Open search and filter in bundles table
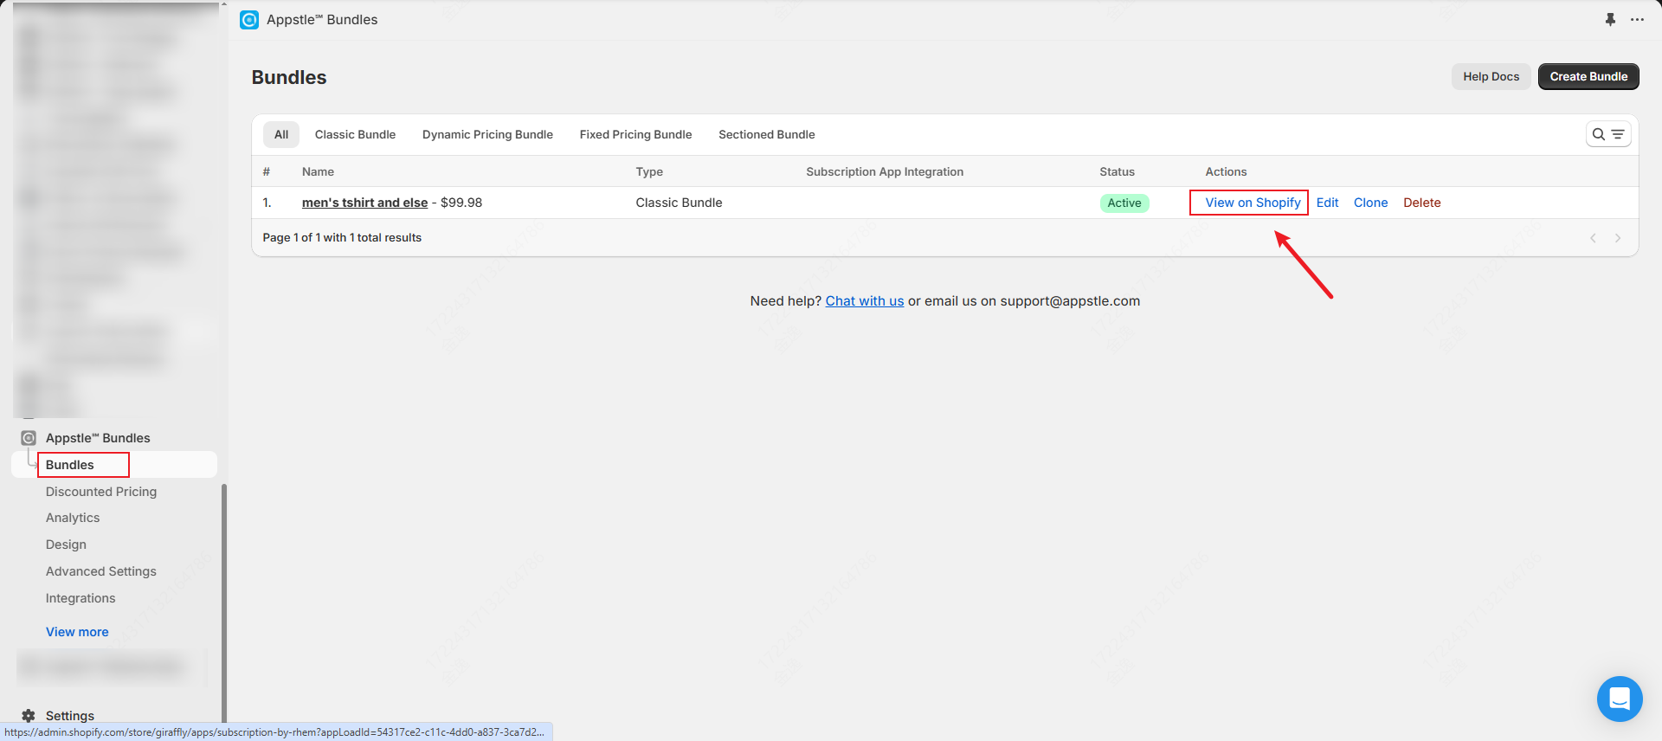This screenshot has height=741, width=1662. [1608, 134]
